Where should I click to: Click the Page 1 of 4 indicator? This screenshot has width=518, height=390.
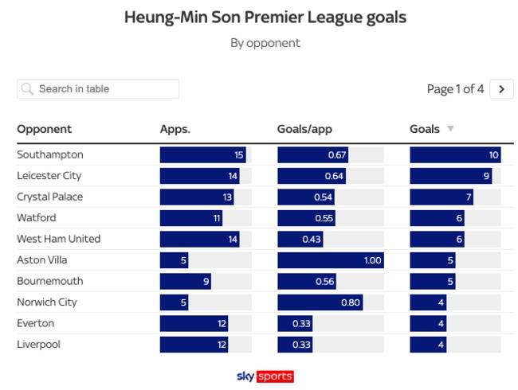pos(455,89)
